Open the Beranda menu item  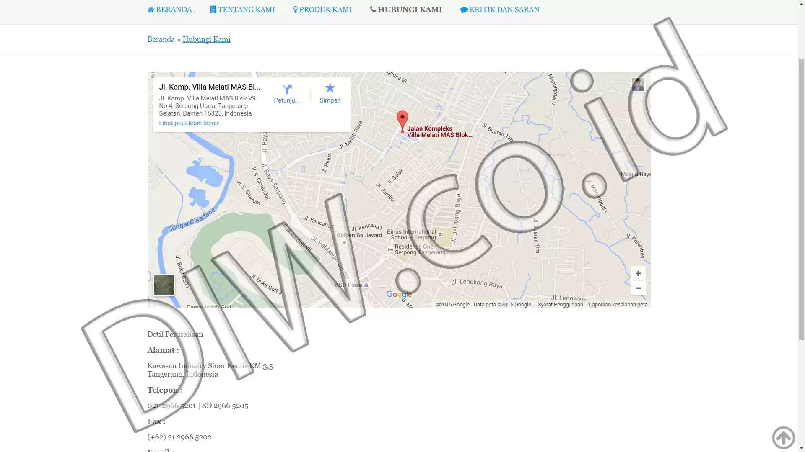tap(169, 10)
